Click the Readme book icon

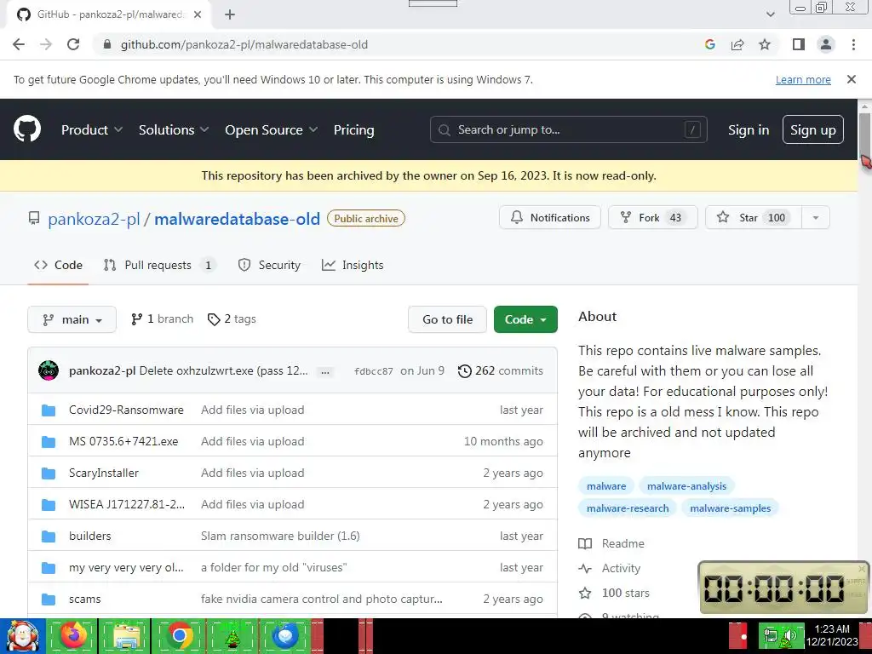[585, 543]
